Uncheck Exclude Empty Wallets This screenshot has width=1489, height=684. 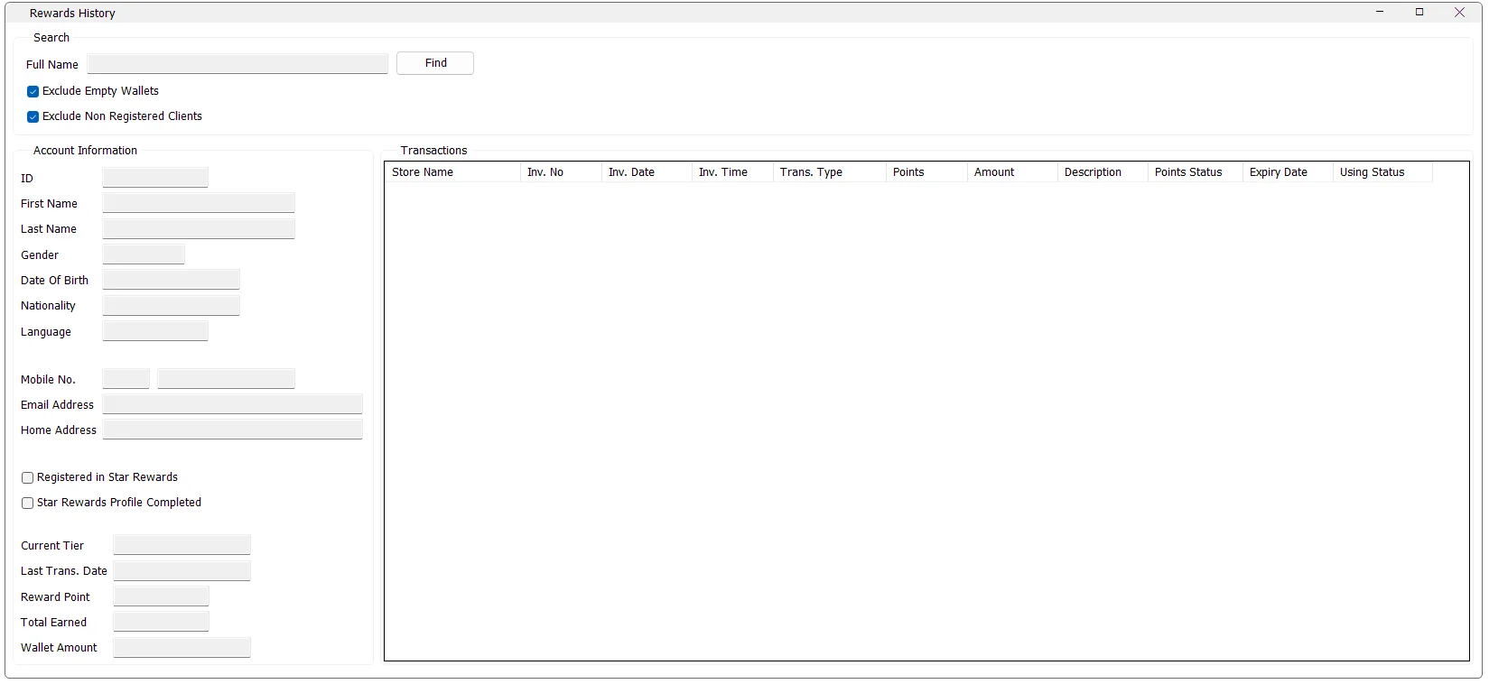33,91
